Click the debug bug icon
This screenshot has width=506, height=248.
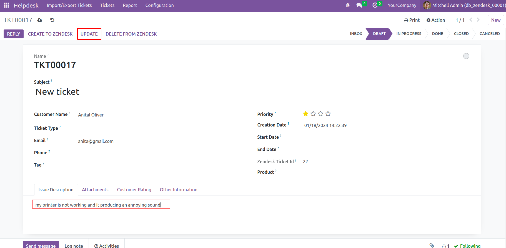pos(348,5)
